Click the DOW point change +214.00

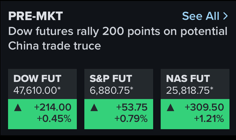(x=53, y=108)
